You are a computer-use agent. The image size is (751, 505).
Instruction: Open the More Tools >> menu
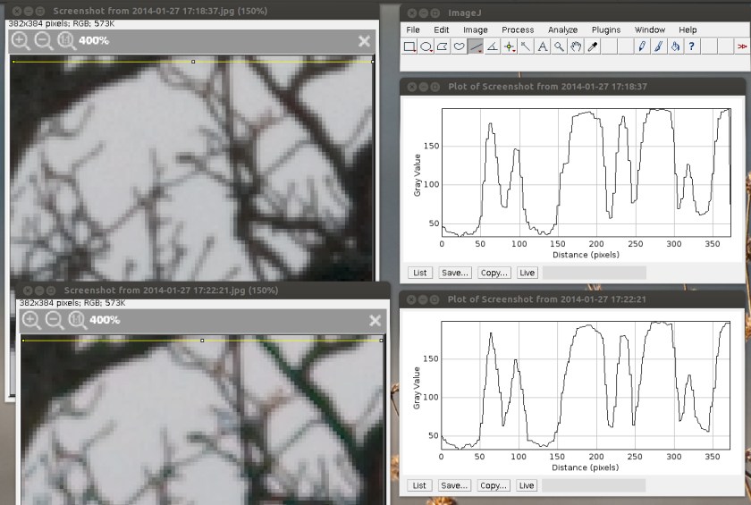coord(741,46)
